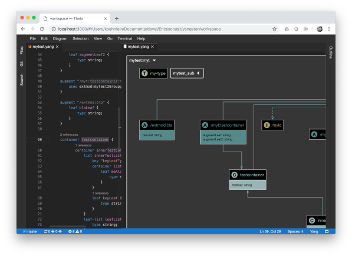Select the myid identity node
Image resolution: width=352 pixels, height=256 pixels.
click(x=272, y=125)
